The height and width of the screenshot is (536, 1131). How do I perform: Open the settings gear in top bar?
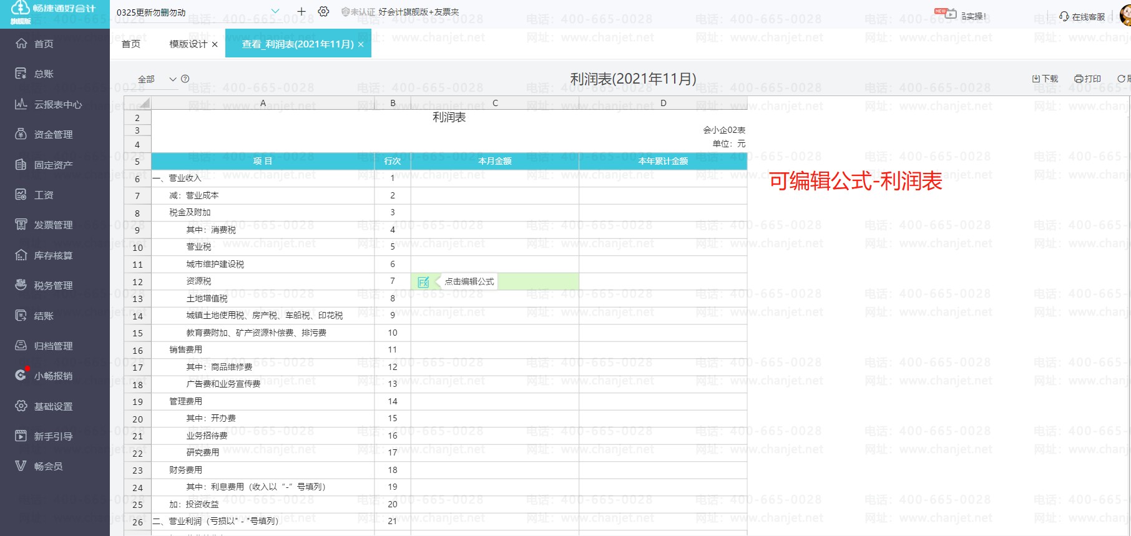click(323, 12)
